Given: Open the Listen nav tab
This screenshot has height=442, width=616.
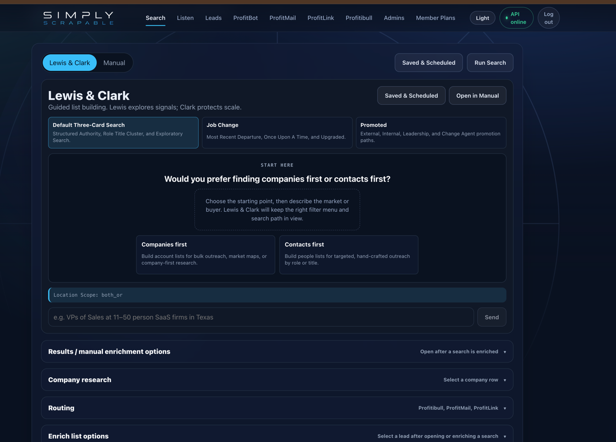Looking at the screenshot, I should pos(185,18).
